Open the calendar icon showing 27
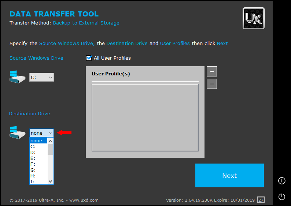 (x=261, y=199)
